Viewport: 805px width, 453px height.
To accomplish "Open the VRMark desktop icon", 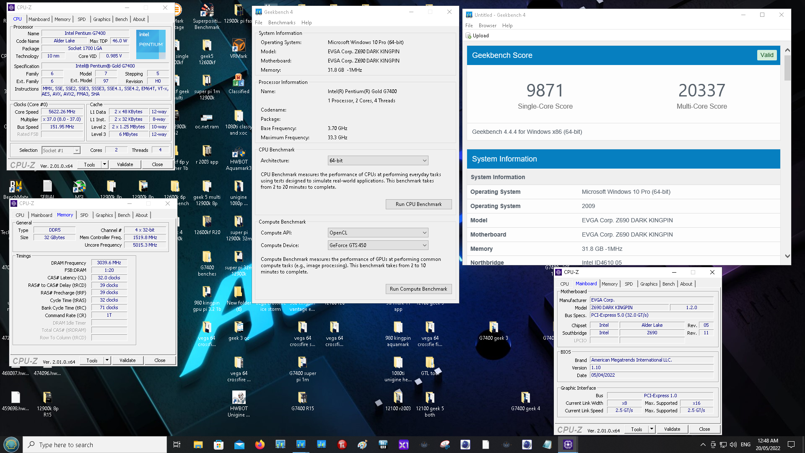I will 239,49.
